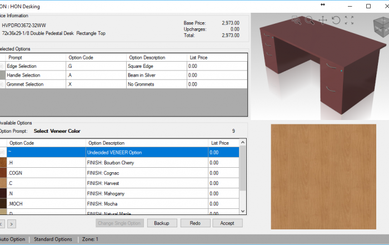
Task: Select the plain magnifier zoom tool
Action: [x=310, y=20]
